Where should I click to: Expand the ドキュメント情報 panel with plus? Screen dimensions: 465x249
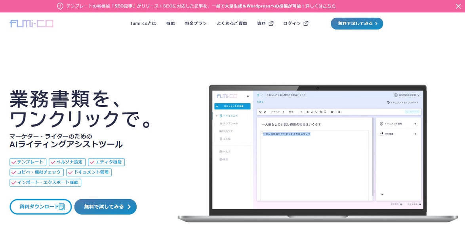point(415,124)
